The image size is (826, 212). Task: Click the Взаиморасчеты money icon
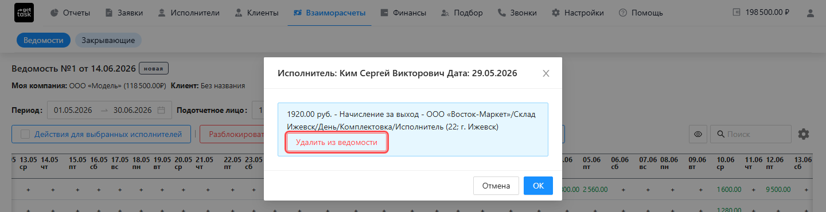tap(298, 13)
